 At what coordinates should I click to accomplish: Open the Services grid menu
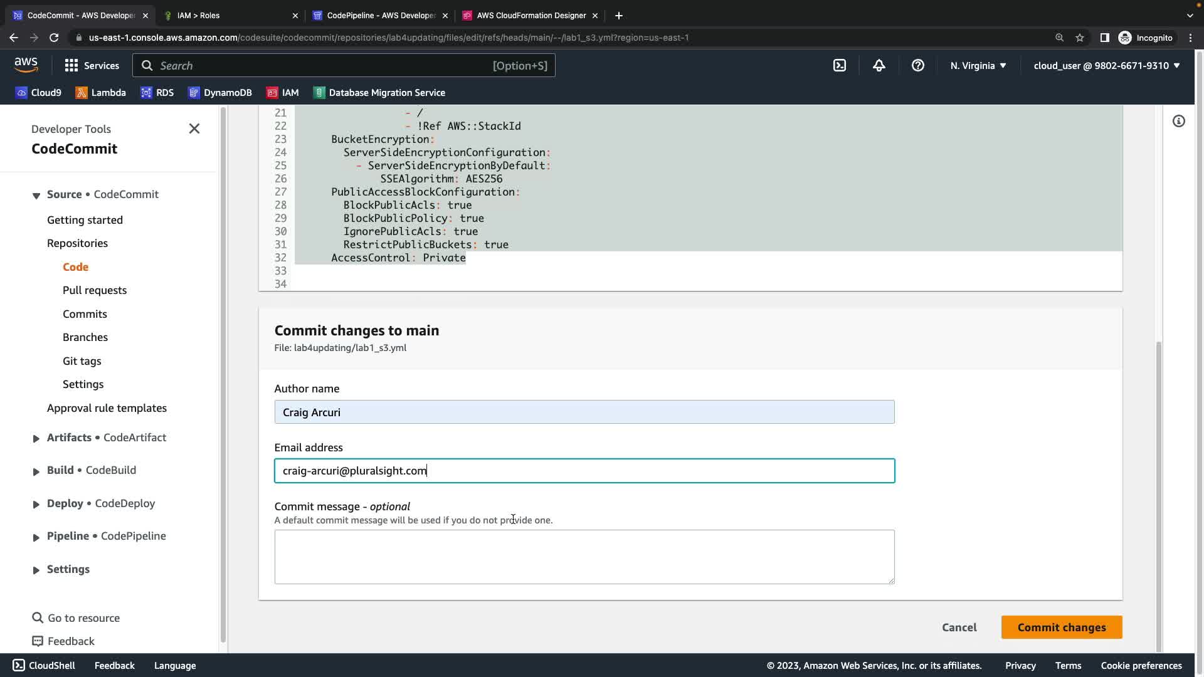tap(92, 65)
